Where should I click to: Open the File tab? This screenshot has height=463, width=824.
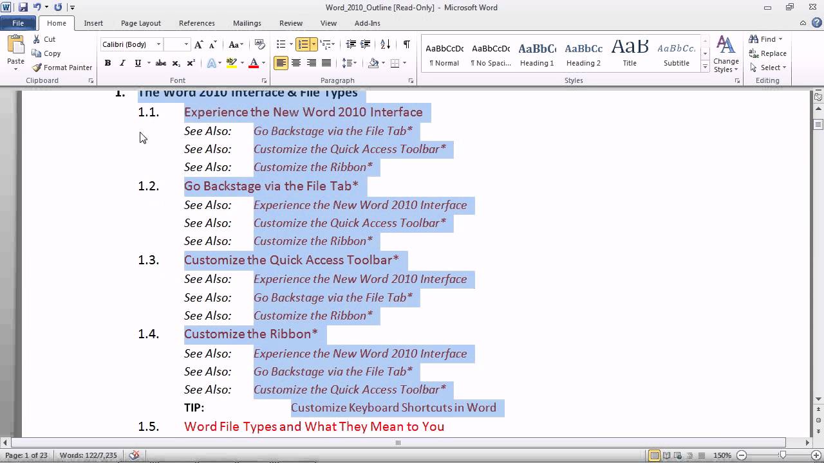[18, 23]
